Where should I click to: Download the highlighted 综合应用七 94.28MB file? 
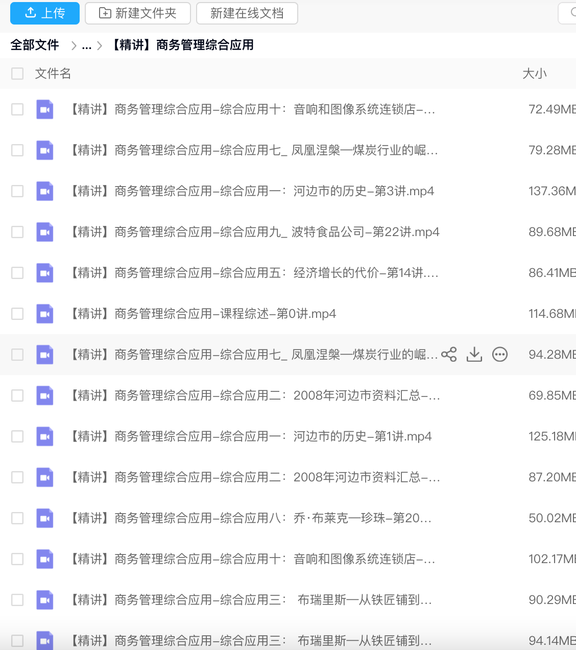pos(474,355)
